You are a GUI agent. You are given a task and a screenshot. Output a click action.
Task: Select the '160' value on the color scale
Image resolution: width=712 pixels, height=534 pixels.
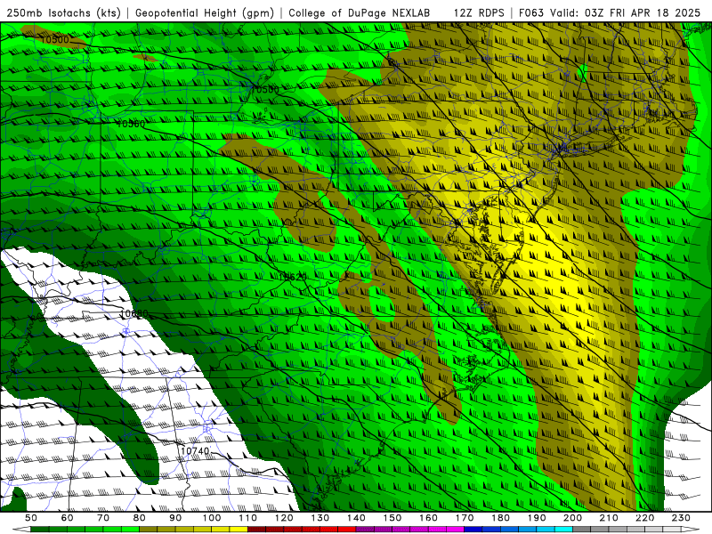[428, 518]
